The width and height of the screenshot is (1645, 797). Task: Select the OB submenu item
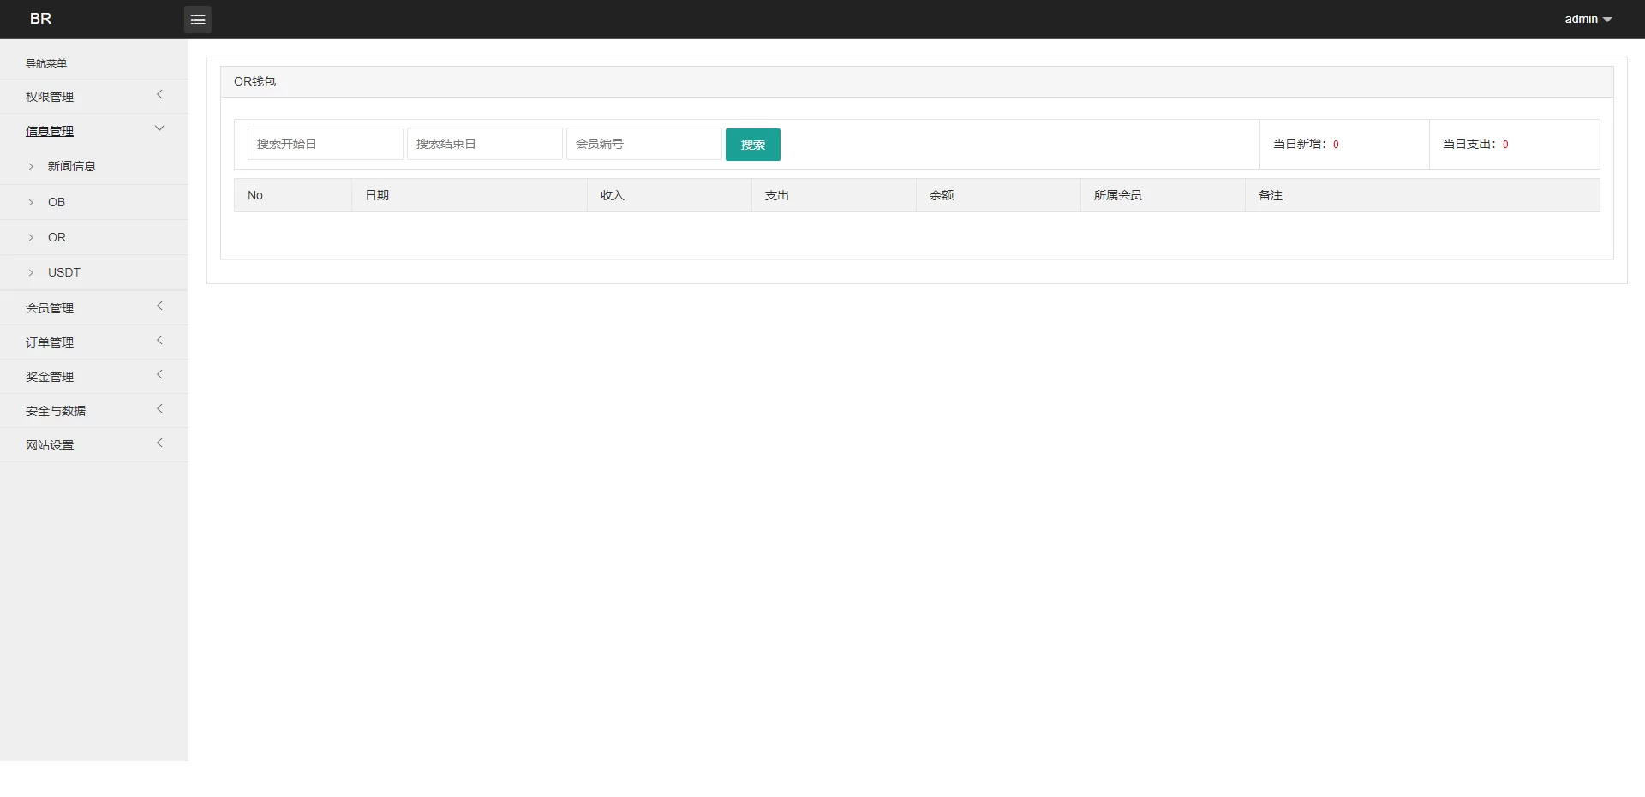pos(57,202)
